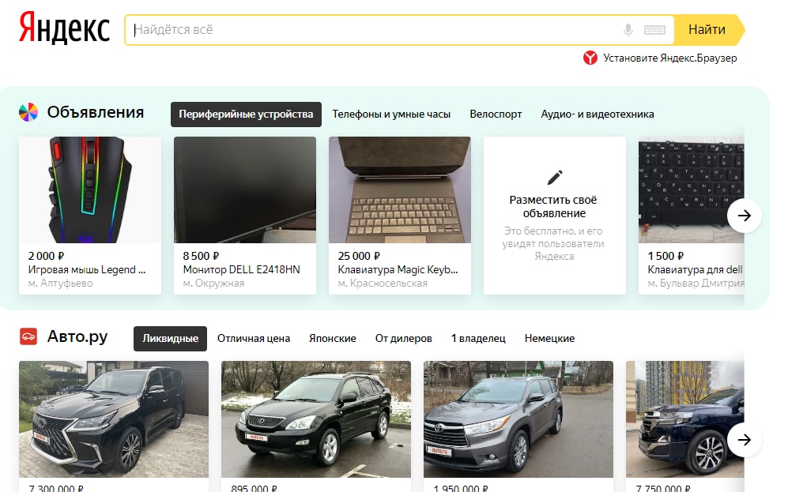This screenshot has height=492, width=788.
Task: Switch to Японские tab
Action: click(332, 338)
